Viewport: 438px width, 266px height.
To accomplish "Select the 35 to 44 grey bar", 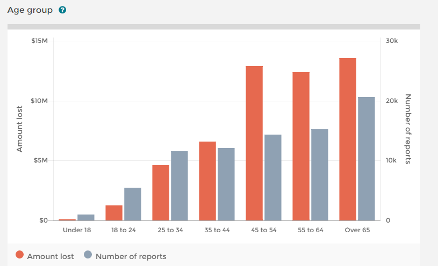I will click(x=226, y=184).
